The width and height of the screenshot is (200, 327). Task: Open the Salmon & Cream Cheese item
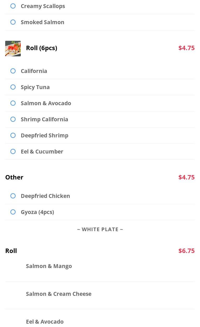tap(59, 294)
